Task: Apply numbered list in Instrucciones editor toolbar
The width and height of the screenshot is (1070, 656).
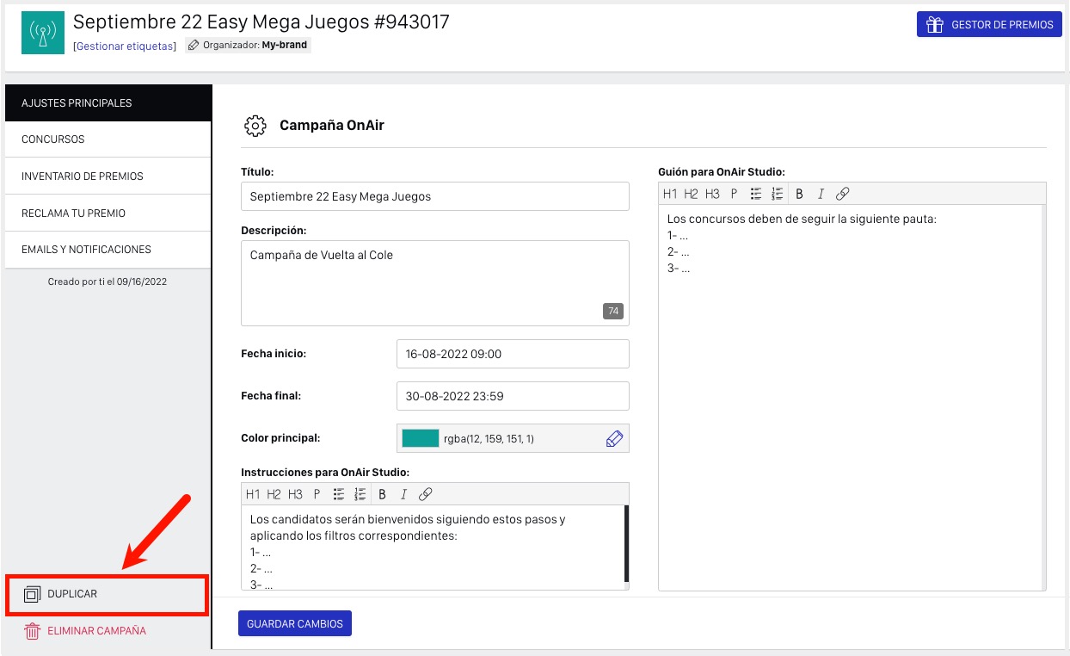Action: click(360, 494)
